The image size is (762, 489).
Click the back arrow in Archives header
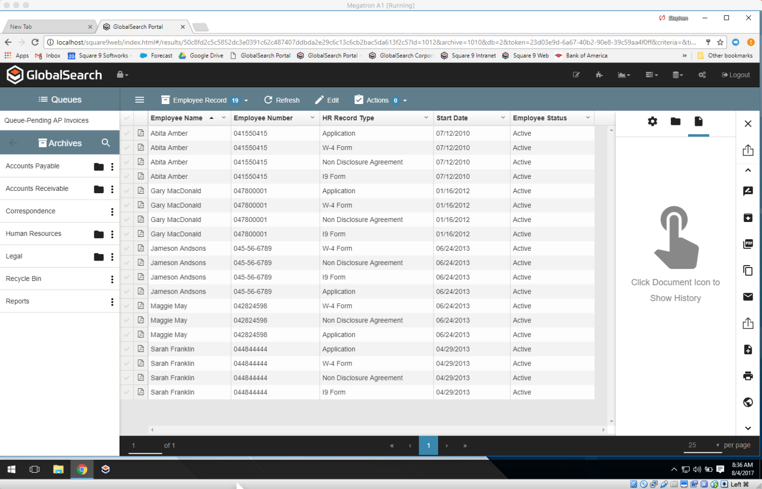13,143
